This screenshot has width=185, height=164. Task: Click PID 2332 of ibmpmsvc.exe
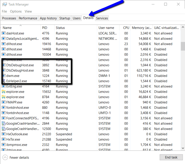pos(46,145)
